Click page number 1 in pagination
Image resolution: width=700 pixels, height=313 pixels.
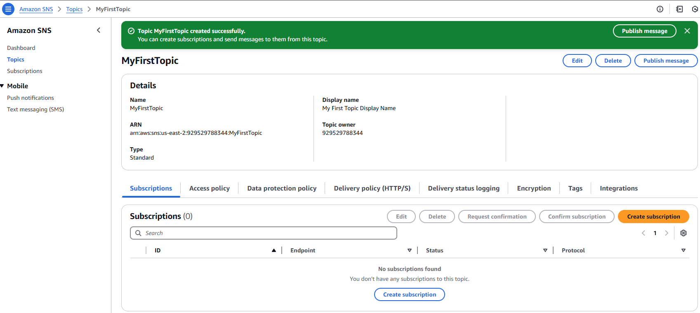(655, 233)
